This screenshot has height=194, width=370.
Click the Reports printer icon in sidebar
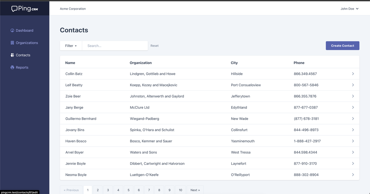coord(12,68)
